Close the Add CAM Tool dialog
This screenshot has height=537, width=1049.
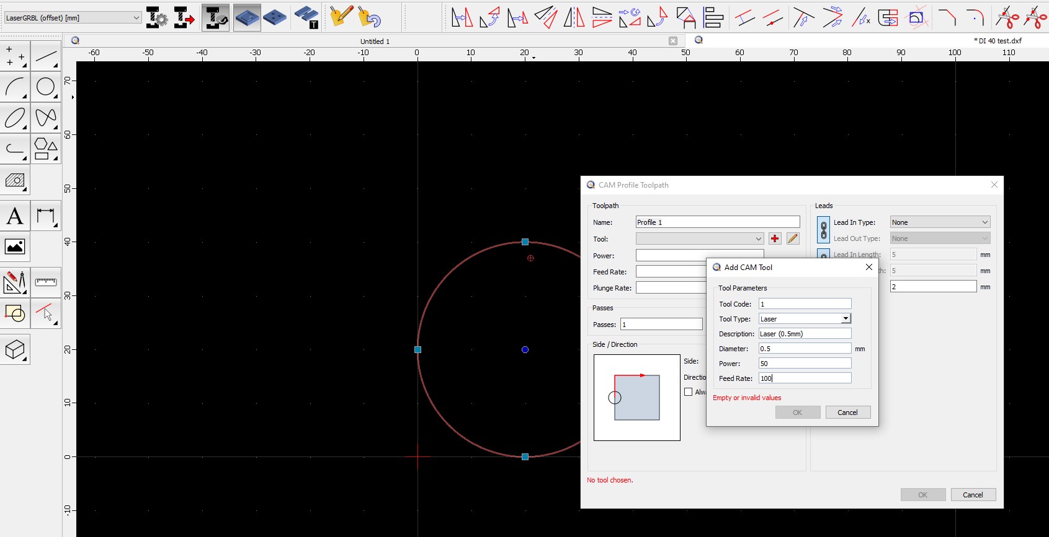tap(869, 267)
